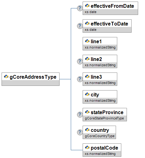Viewport: 145px width, 158px height.
Task: Click xs:normalizedString under postalCode
Action: (100, 154)
